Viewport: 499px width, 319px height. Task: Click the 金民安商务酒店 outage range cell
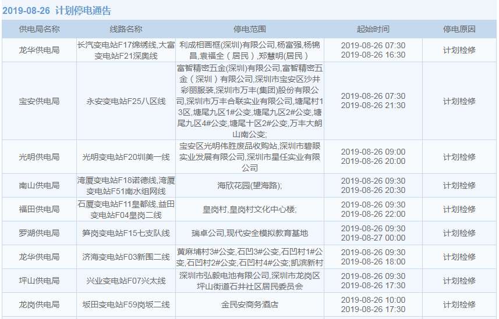click(250, 304)
